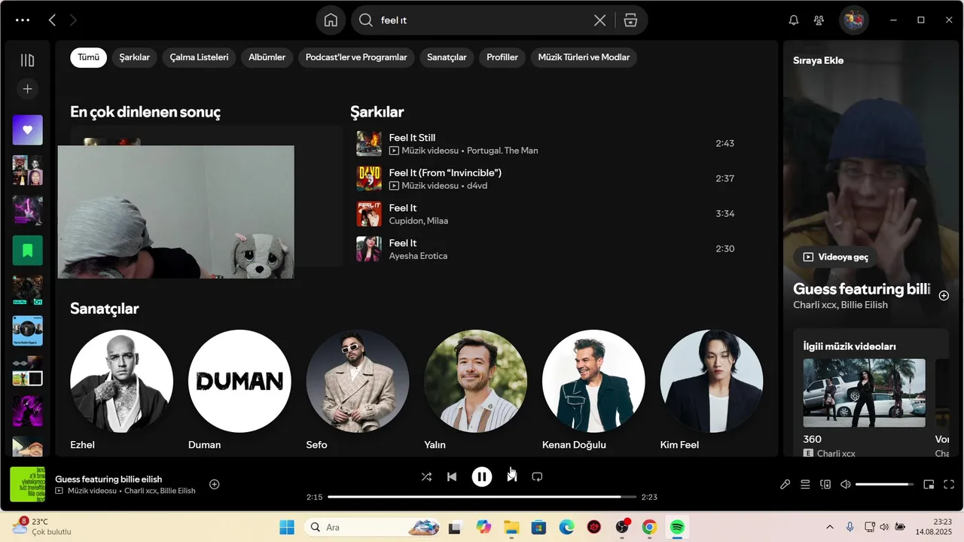Open the green bookmark Your Episodes
The image size is (964, 542).
[x=28, y=251]
